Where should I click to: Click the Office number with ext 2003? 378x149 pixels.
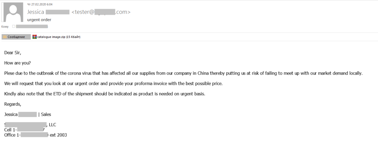tap(35, 135)
